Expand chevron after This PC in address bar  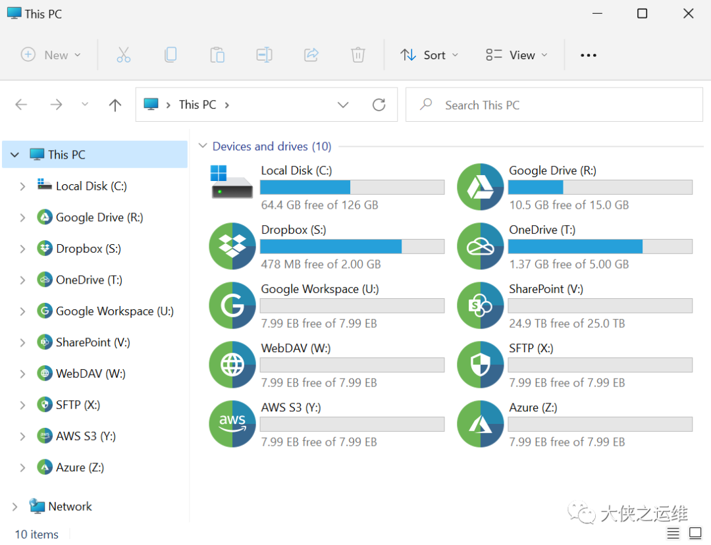(x=226, y=105)
